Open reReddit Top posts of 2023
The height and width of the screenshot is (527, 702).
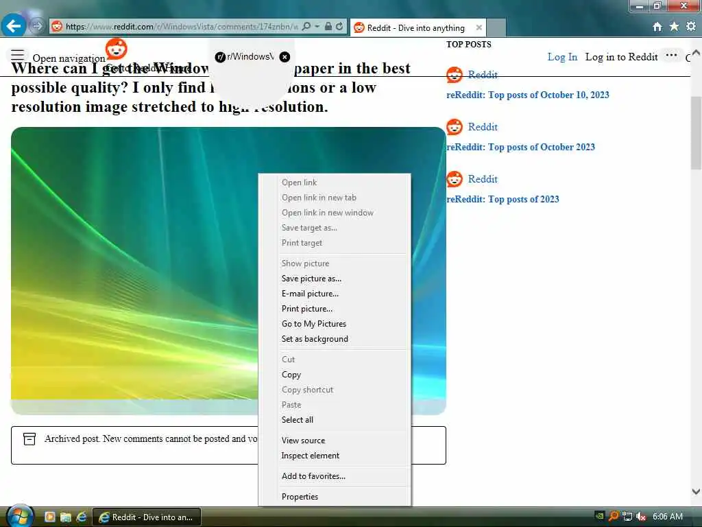pos(503,200)
